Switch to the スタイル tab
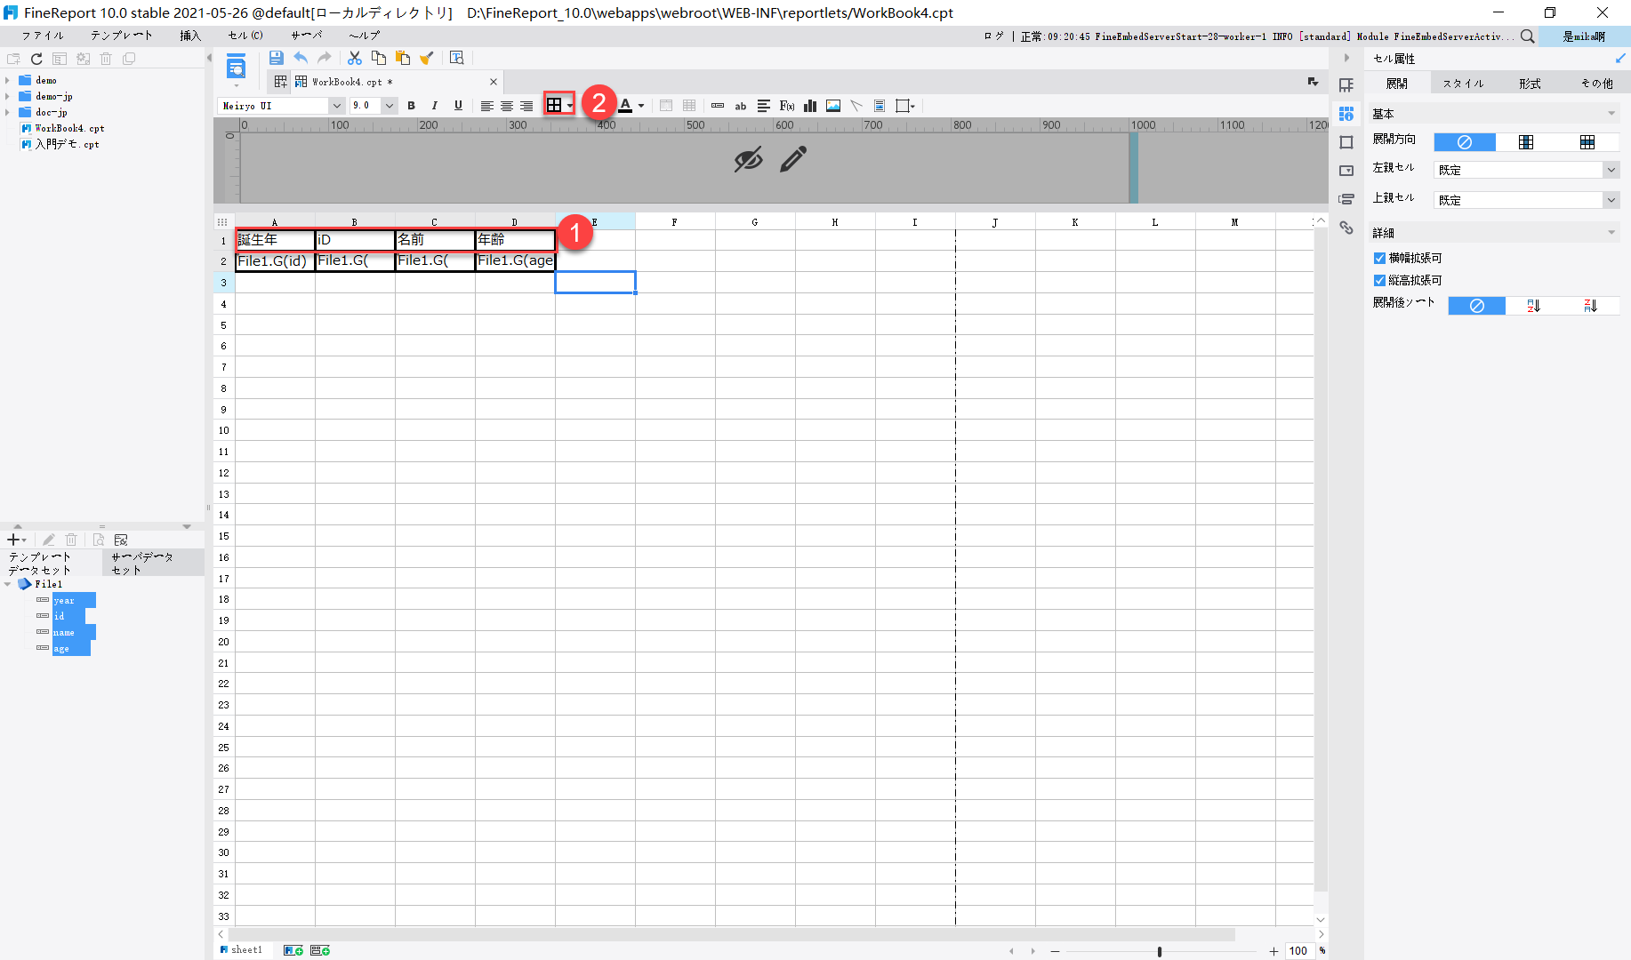Viewport: 1631px width, 960px height. tap(1463, 84)
